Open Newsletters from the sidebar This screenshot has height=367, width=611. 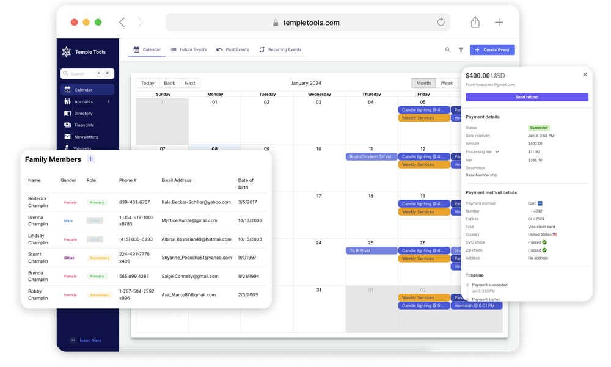click(x=84, y=136)
